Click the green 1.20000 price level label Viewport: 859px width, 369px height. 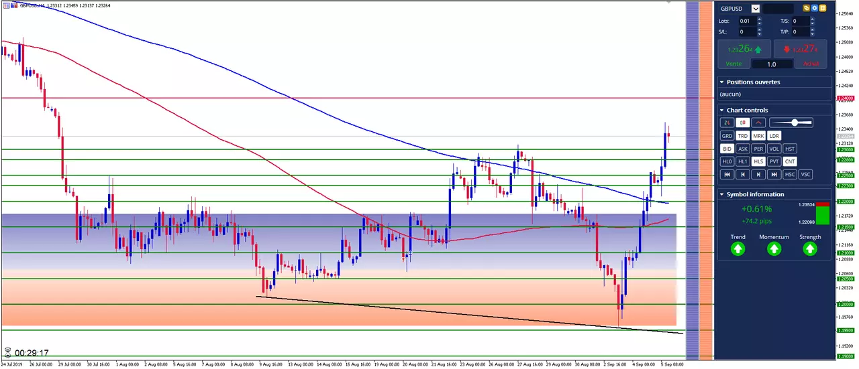(844, 305)
